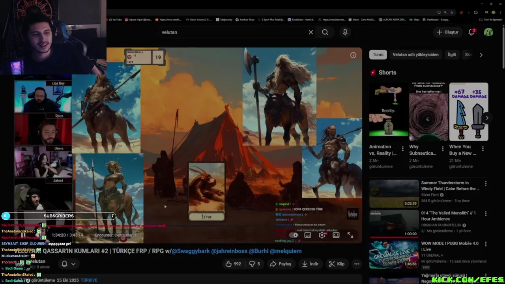The width and height of the screenshot is (505, 284).
Task: Open 014 The Veiled Monolith title link
Action: 448,216
